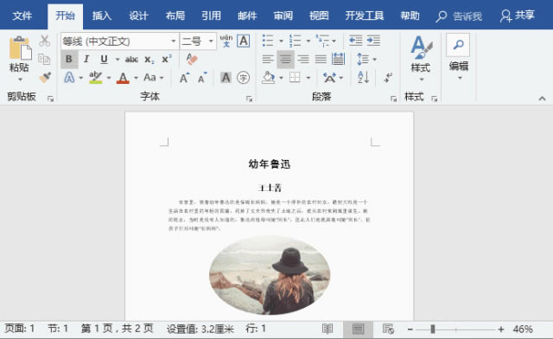Align text right
The width and height of the screenshot is (553, 339).
click(x=303, y=59)
